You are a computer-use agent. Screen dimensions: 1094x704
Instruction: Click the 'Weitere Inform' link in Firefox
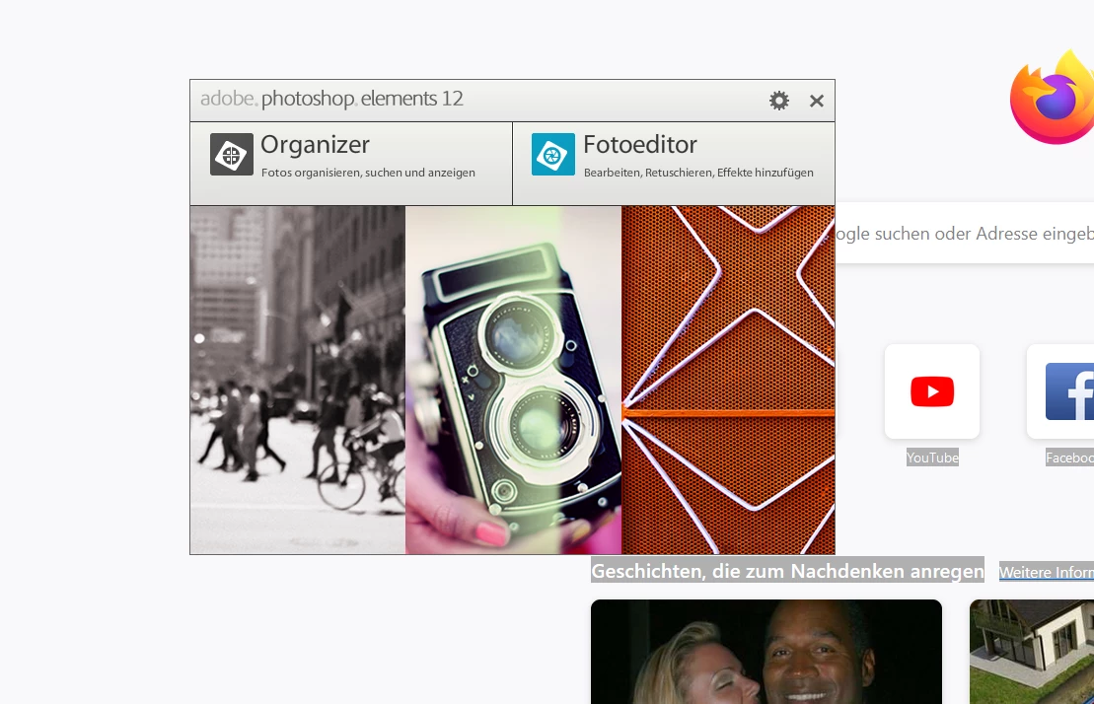pyautogui.click(x=1046, y=572)
